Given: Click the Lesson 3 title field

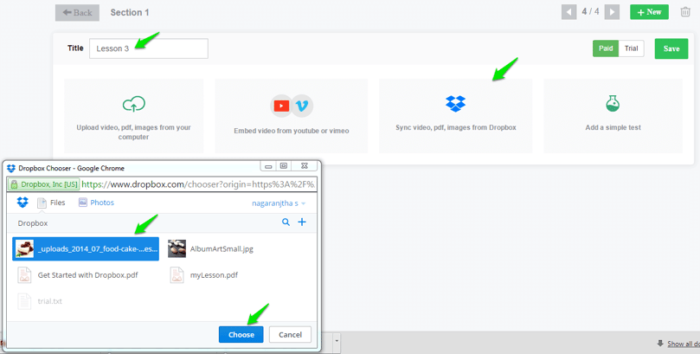Looking at the screenshot, I should pos(149,48).
